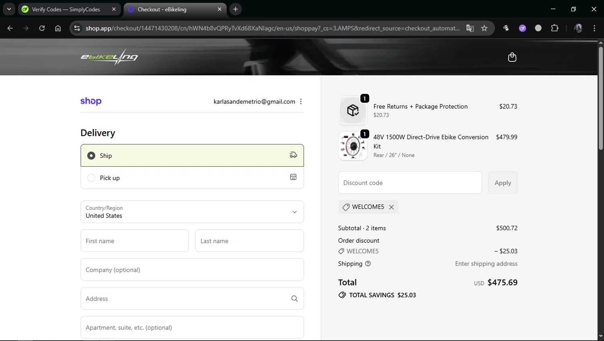Restore down the browser window

click(573, 9)
